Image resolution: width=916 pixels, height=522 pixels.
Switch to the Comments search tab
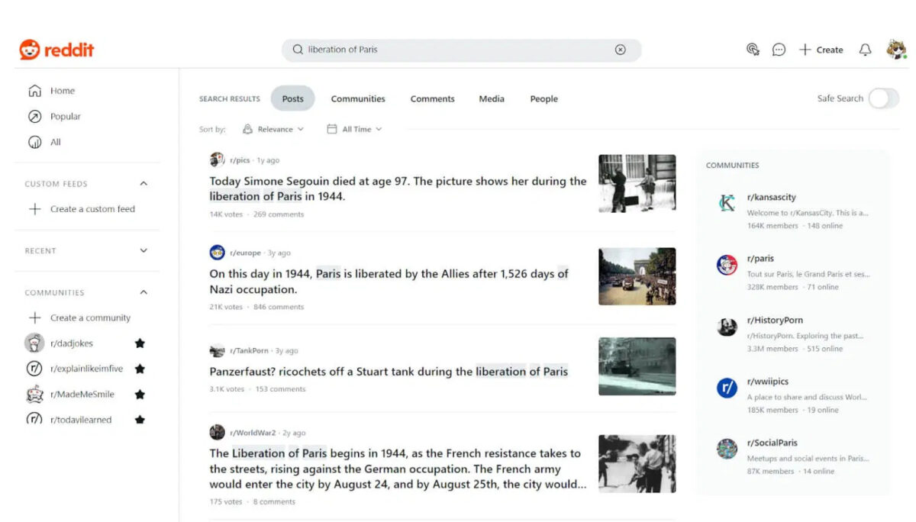[432, 98]
